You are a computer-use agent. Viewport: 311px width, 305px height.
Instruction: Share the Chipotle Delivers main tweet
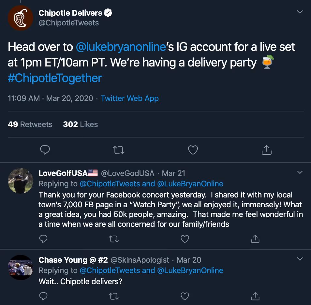click(266, 150)
